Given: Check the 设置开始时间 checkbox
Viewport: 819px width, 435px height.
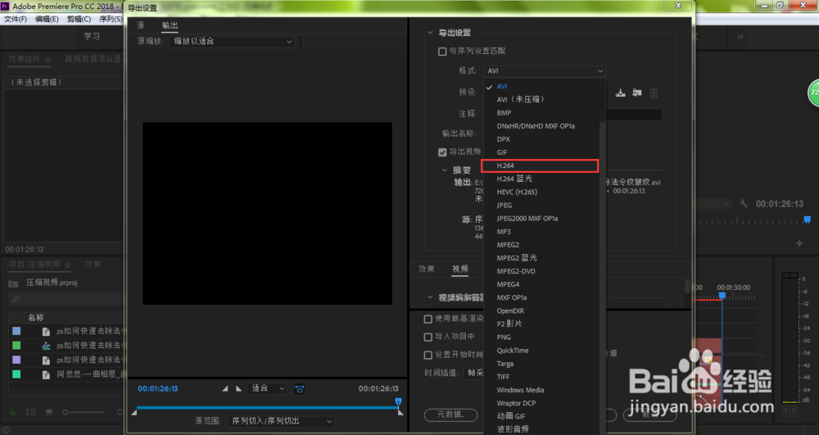Looking at the screenshot, I should 428,355.
